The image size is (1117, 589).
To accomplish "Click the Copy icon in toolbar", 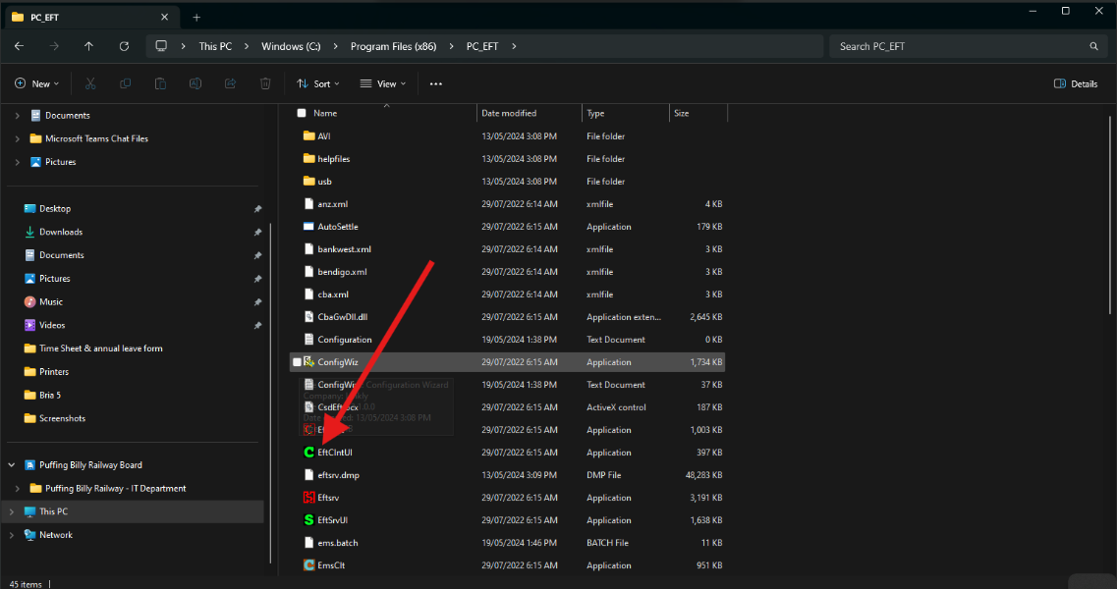I will click(126, 84).
